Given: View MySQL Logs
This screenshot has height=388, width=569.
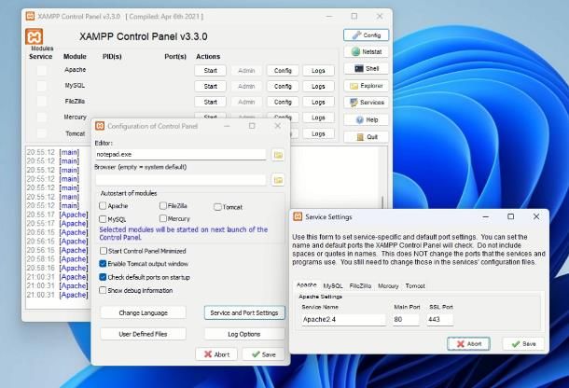Looking at the screenshot, I should click(318, 86).
